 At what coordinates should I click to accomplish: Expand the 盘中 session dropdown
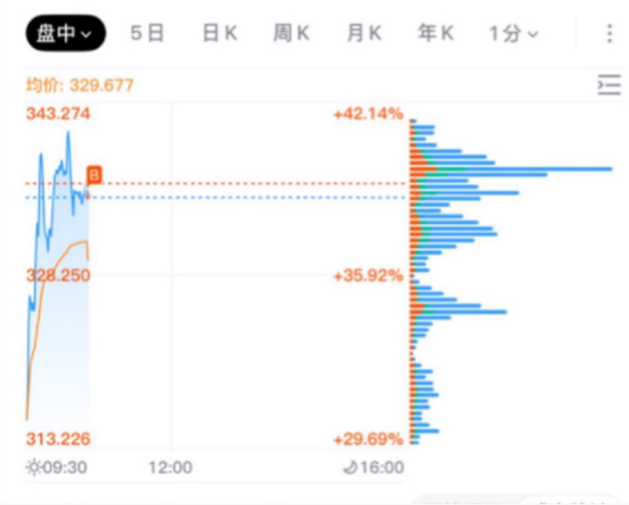pos(66,33)
